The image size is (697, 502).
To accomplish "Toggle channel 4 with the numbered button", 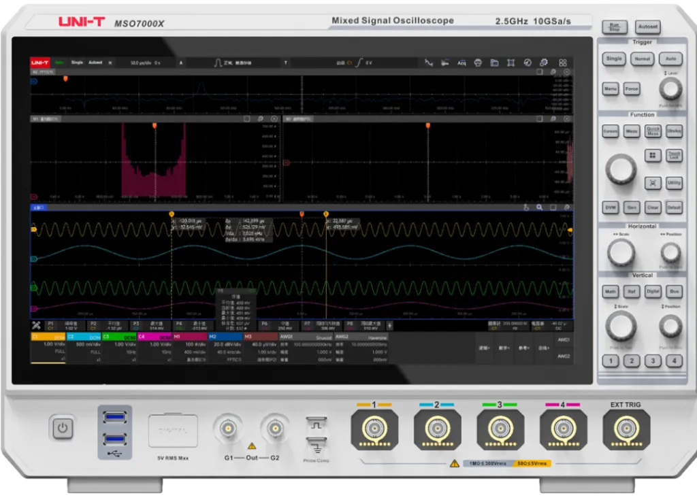I will [674, 361].
